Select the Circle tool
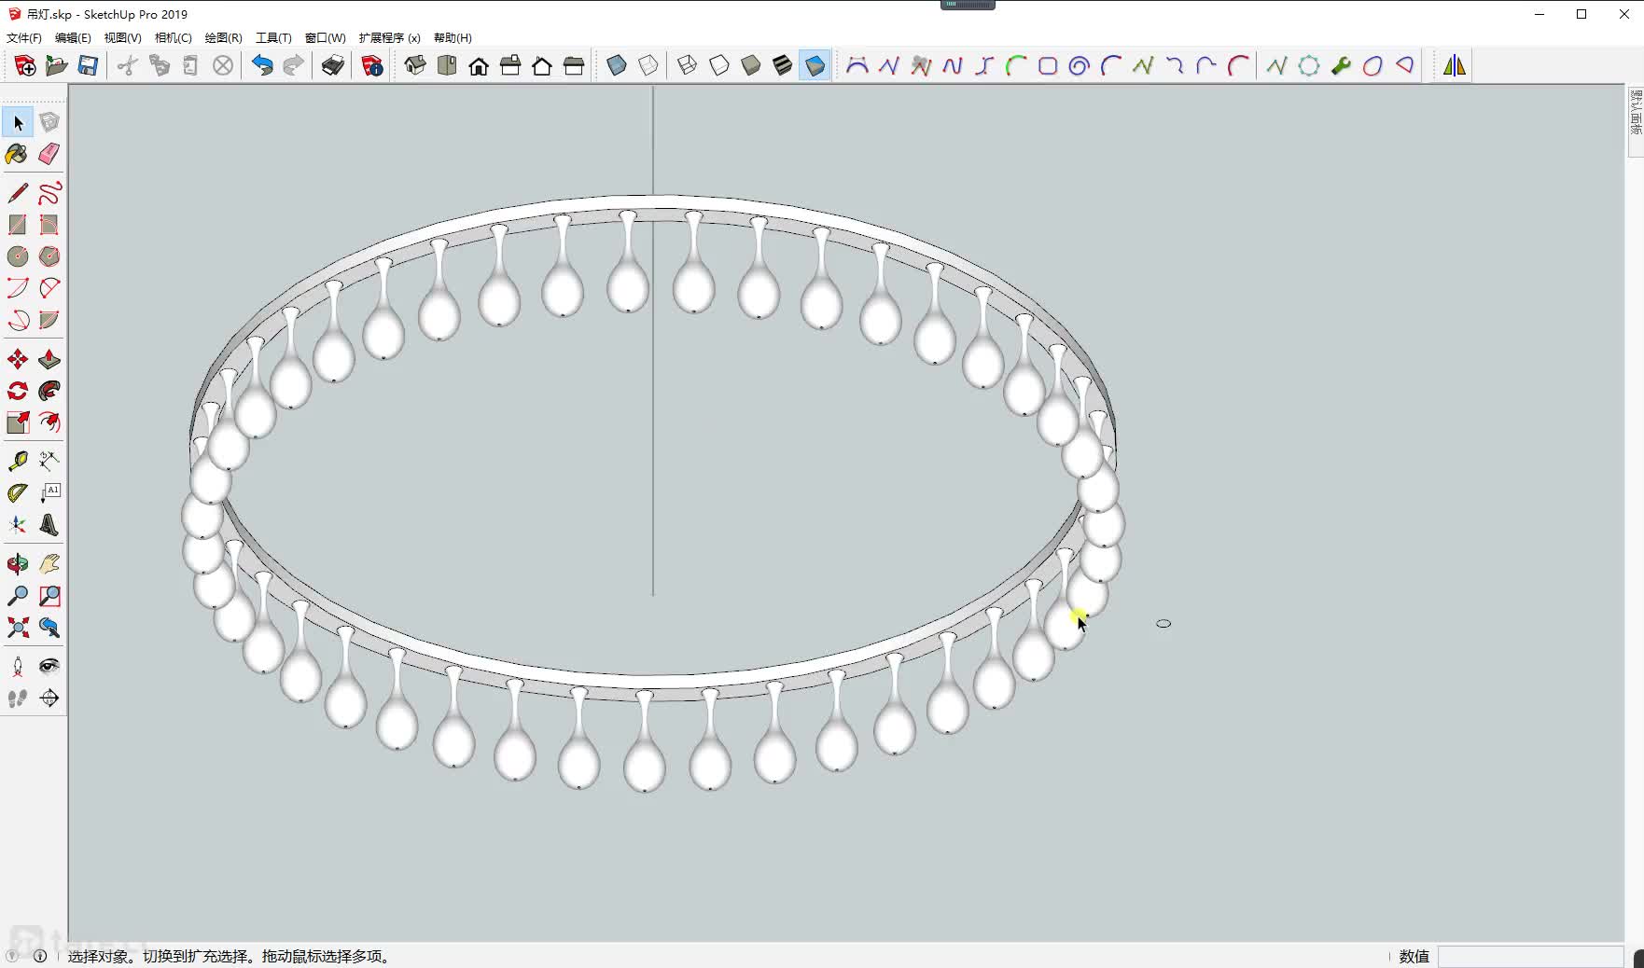The height and width of the screenshot is (968, 1644). click(18, 256)
